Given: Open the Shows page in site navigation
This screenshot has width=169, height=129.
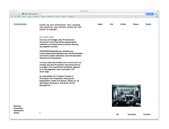Looking at the screenshot, I should pos(136,24).
